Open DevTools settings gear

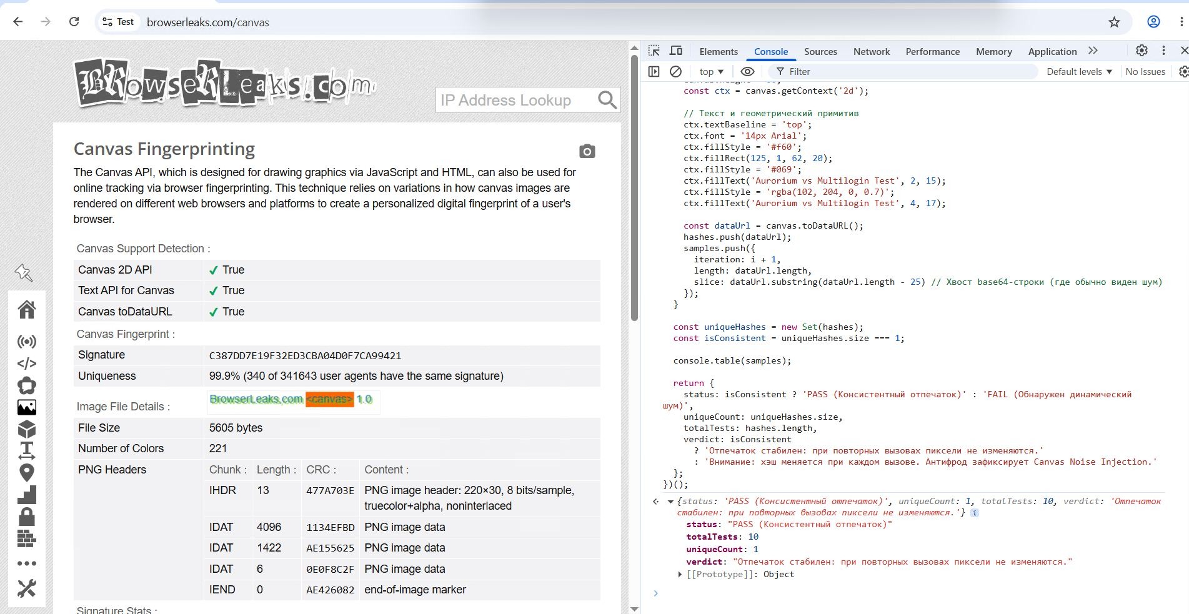[x=1142, y=51]
